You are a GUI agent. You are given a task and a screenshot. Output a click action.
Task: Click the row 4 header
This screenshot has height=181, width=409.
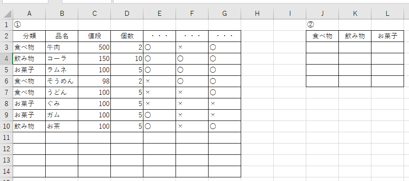[x=6, y=58]
